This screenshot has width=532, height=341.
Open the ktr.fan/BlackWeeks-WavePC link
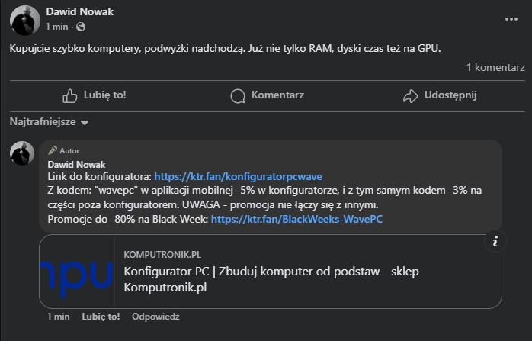pyautogui.click(x=296, y=219)
